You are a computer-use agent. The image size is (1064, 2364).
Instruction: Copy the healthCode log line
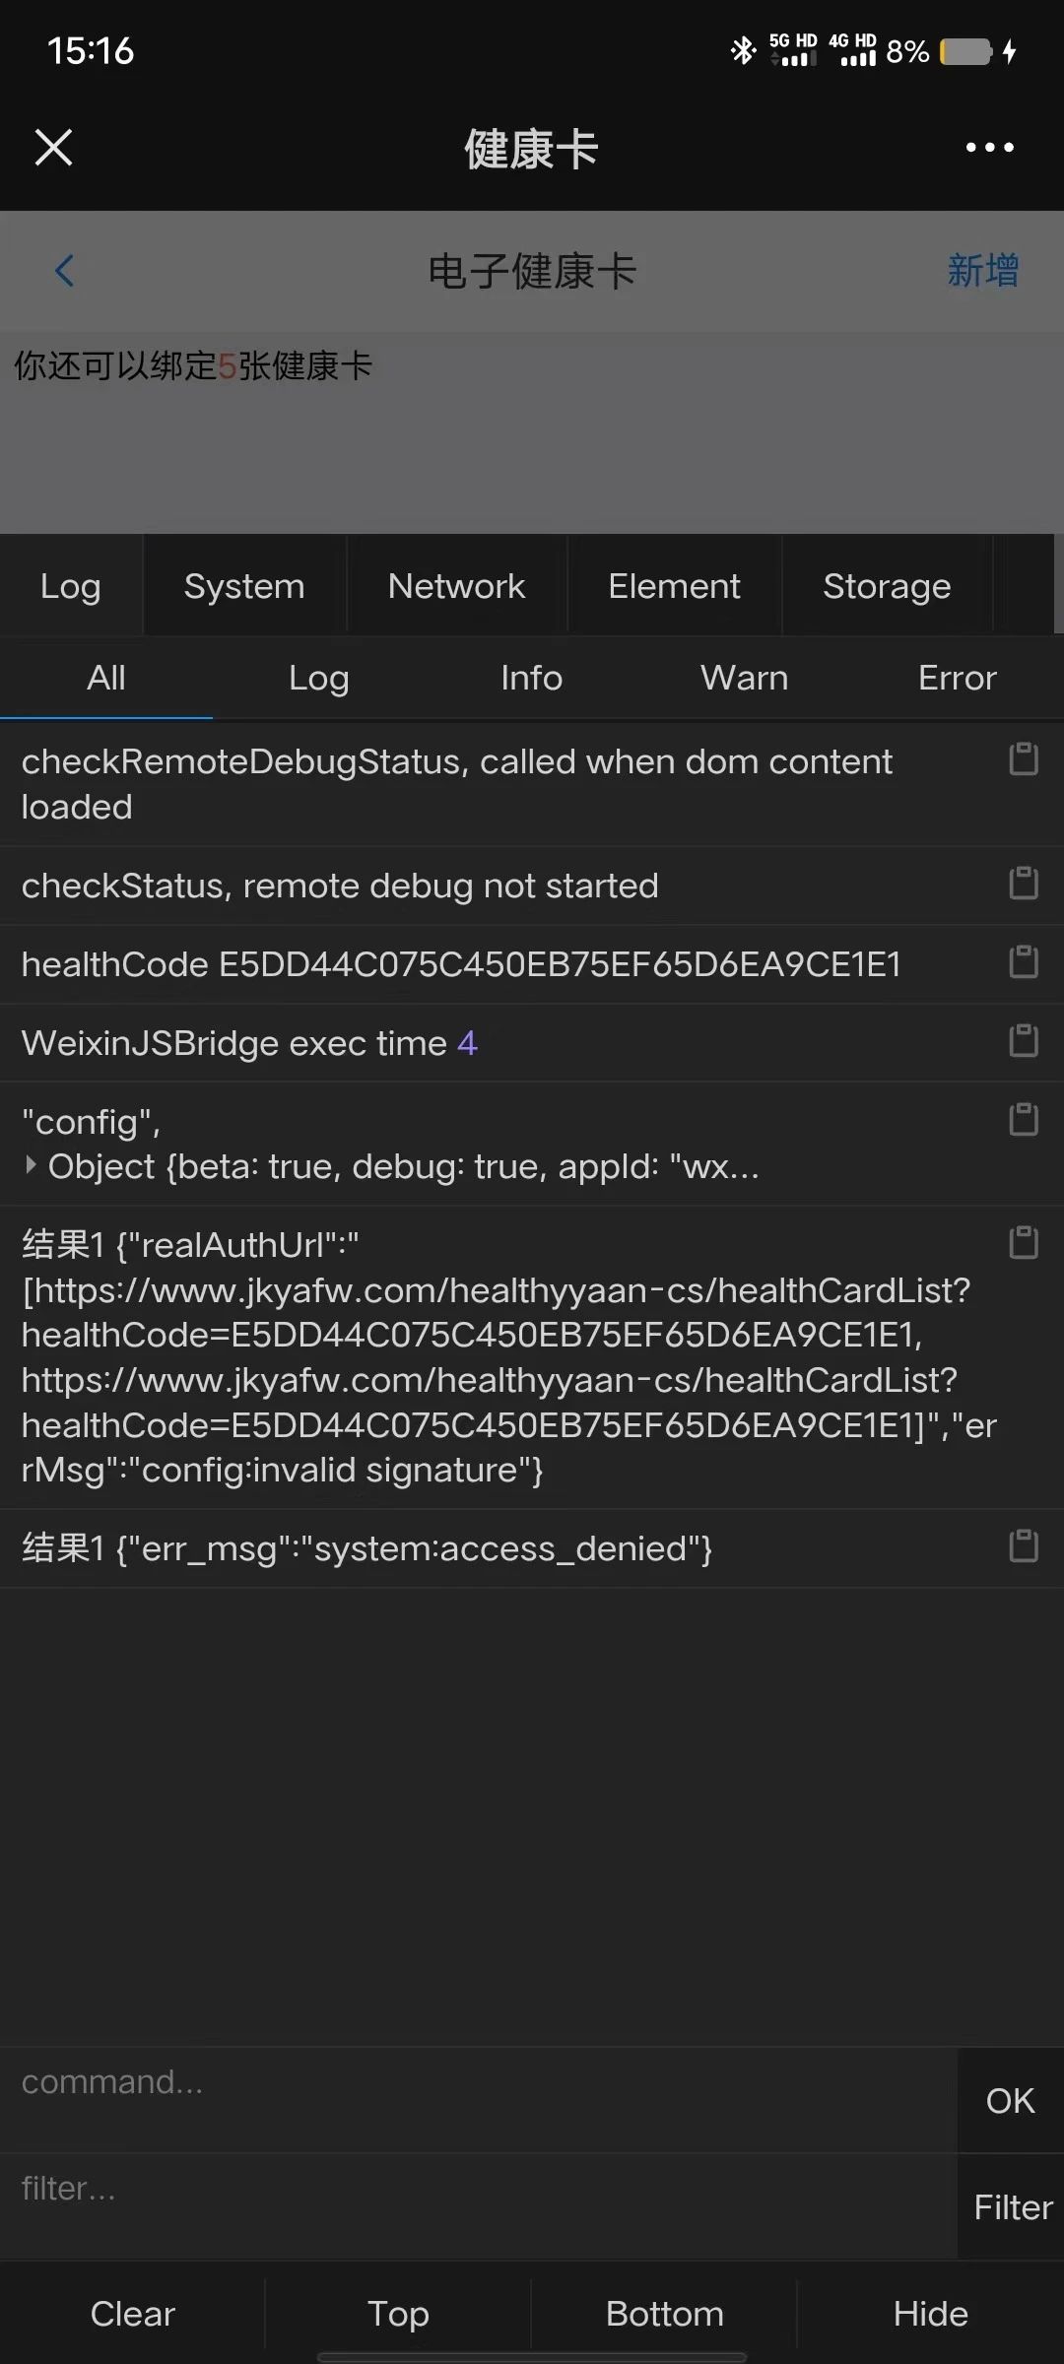point(1024,961)
